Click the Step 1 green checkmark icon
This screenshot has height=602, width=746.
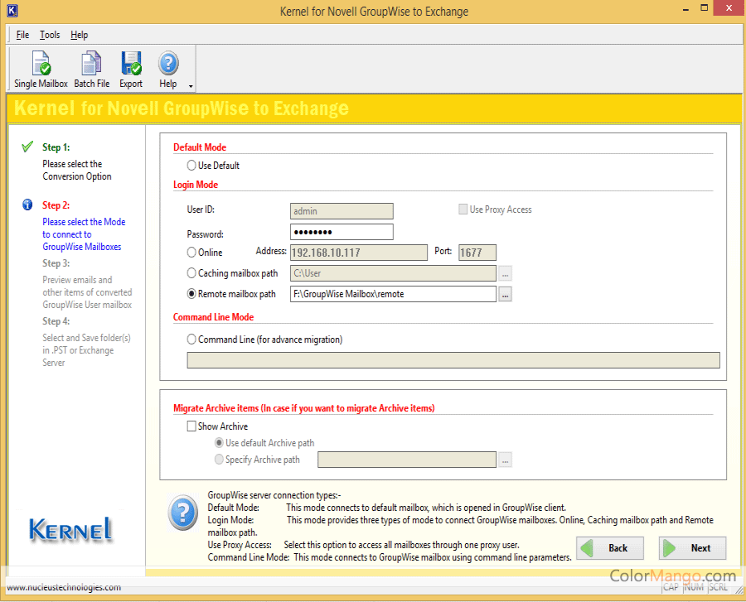27,147
